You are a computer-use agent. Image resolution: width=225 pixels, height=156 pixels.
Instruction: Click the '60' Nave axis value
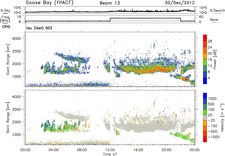tap(201, 17)
